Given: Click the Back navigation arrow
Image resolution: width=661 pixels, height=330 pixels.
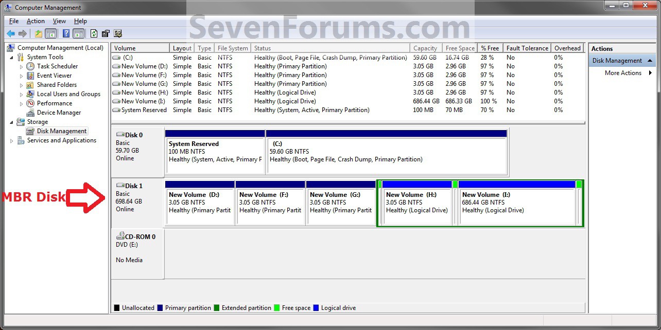Looking at the screenshot, I should click(x=10, y=33).
